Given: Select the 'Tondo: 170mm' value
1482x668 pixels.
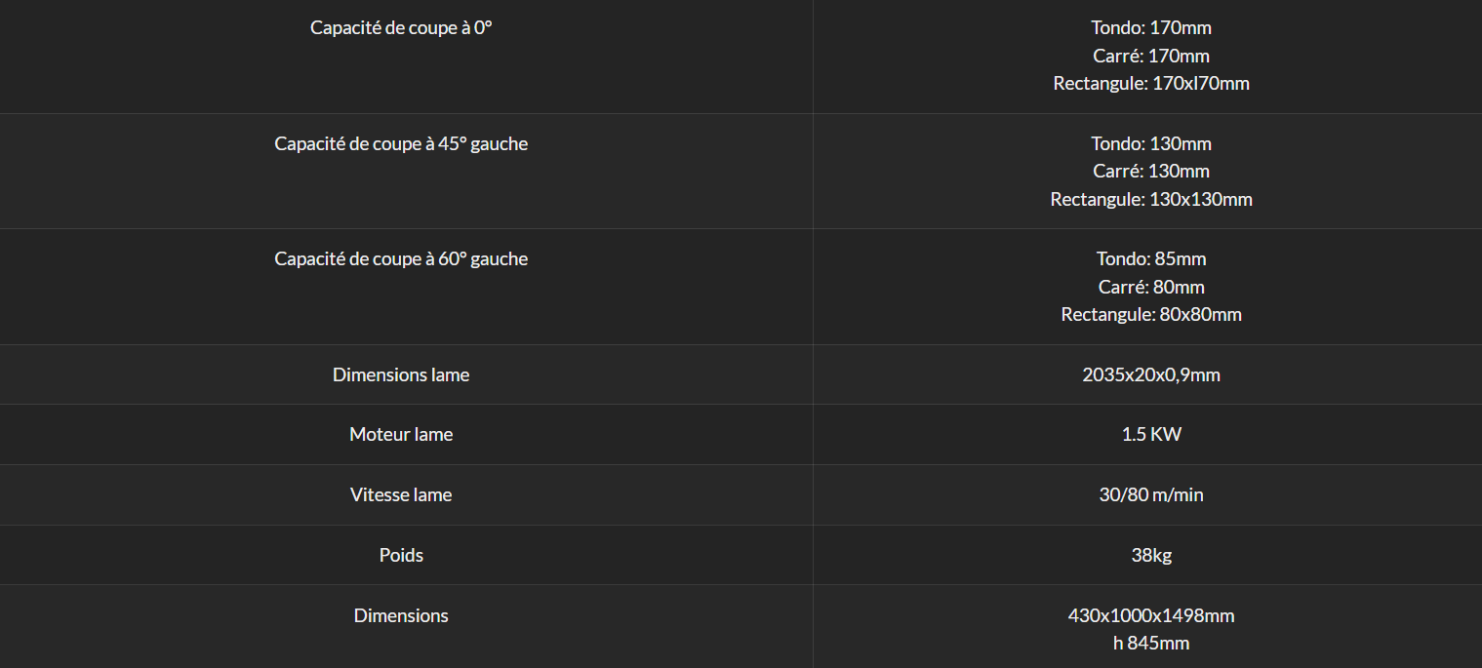Looking at the screenshot, I should click(x=1151, y=27).
